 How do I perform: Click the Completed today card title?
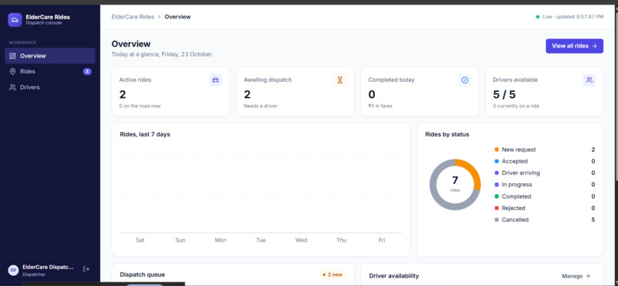pos(391,80)
